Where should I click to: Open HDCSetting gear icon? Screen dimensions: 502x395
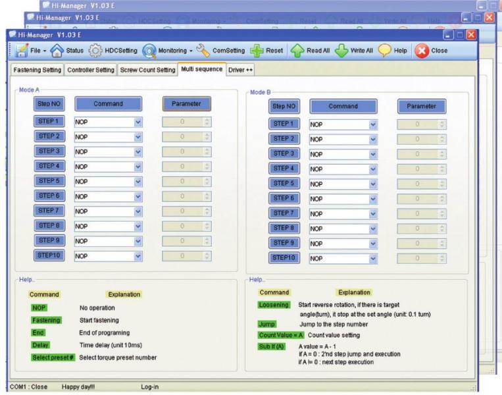coord(97,50)
